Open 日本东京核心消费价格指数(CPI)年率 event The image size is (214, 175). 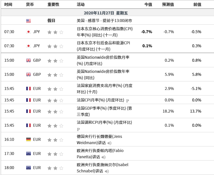point(105,32)
